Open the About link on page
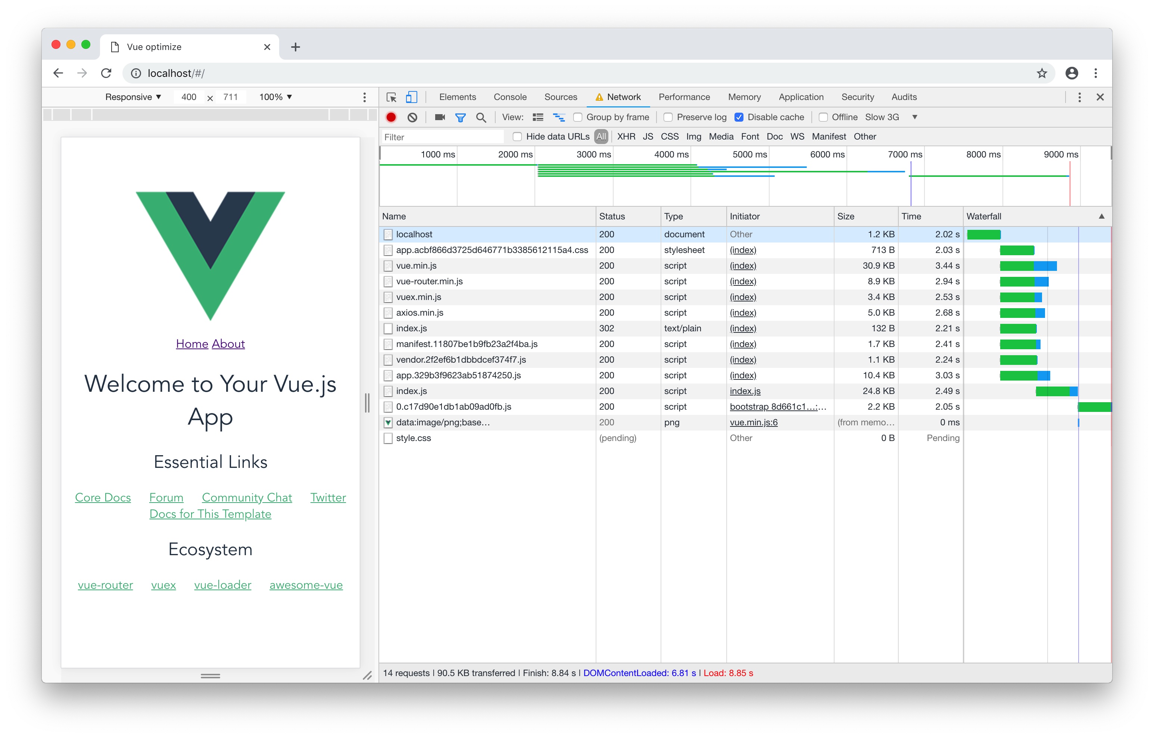The image size is (1154, 738). coord(228,344)
